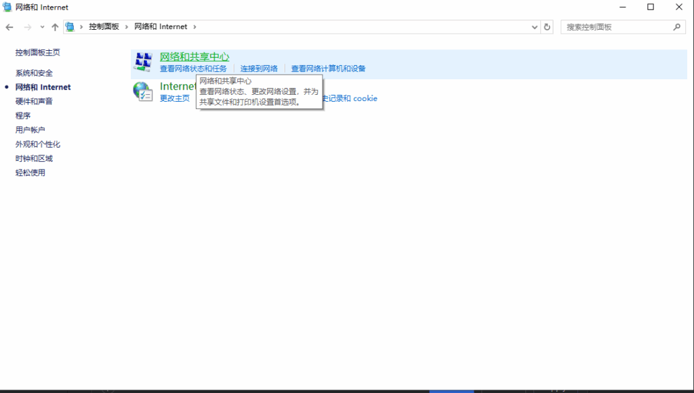Open 硬件和声音 category in sidebar

pyautogui.click(x=34, y=102)
